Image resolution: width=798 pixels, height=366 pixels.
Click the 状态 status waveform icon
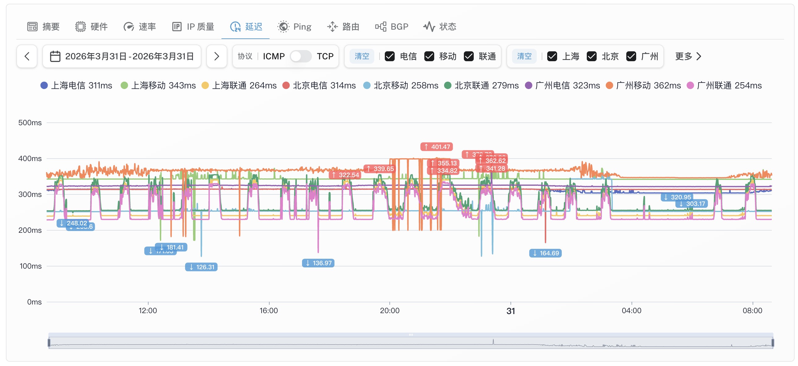click(429, 27)
